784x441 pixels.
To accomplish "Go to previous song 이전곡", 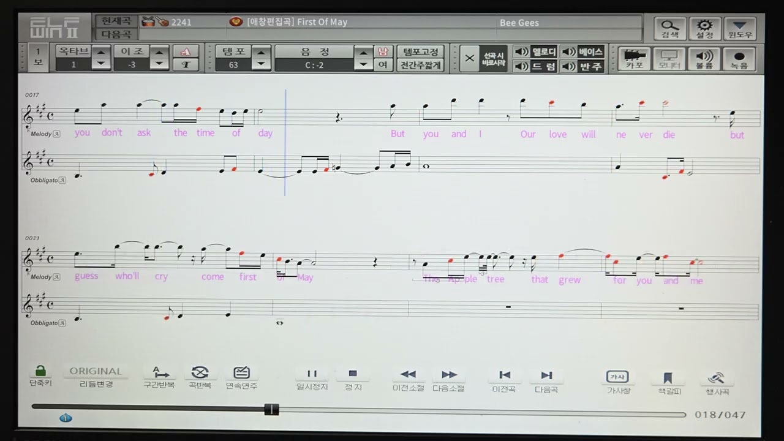I will [504, 380].
